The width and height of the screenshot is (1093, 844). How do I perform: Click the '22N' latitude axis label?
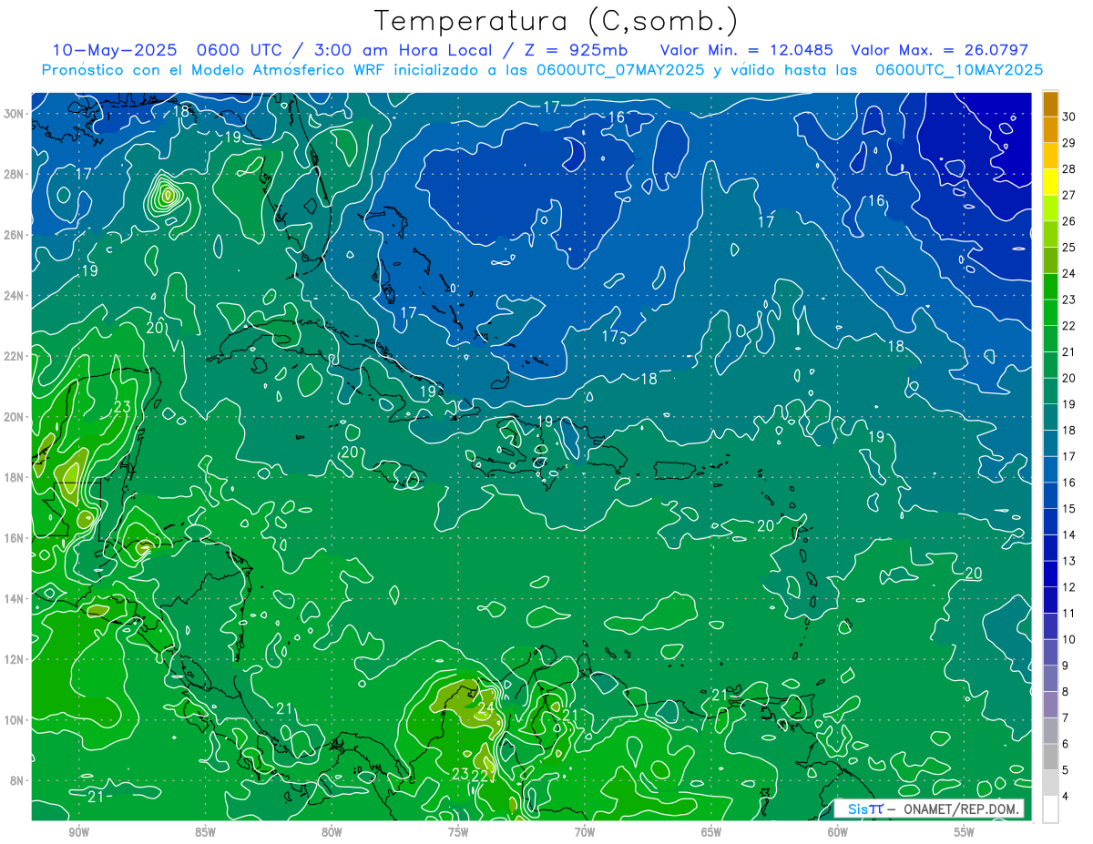click(x=15, y=356)
